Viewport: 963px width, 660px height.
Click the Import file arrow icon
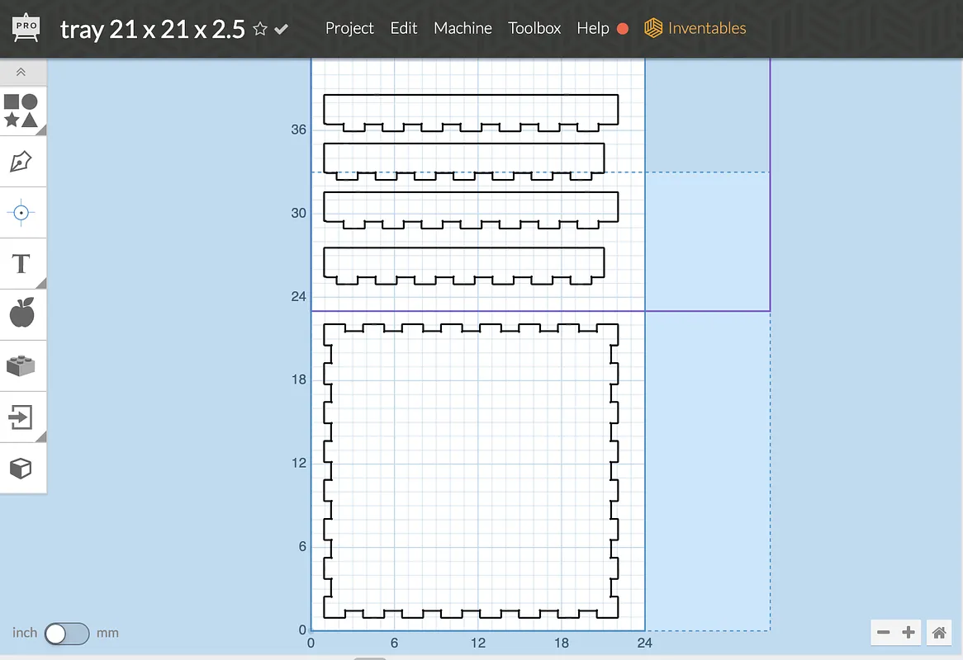coord(21,417)
